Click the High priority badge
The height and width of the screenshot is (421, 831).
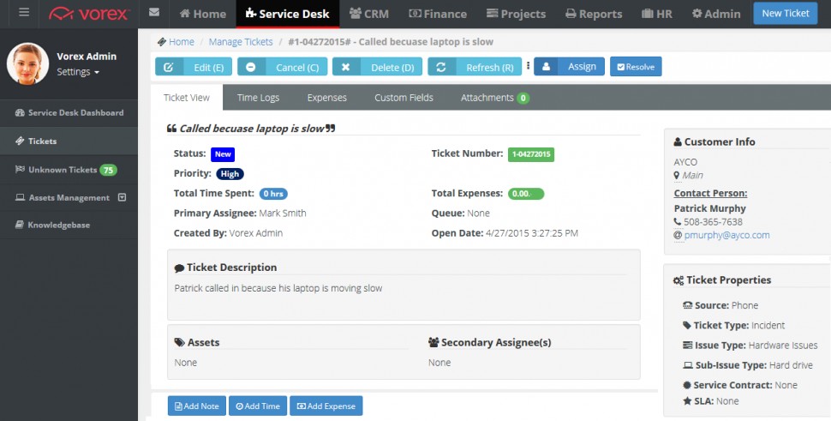click(x=230, y=174)
